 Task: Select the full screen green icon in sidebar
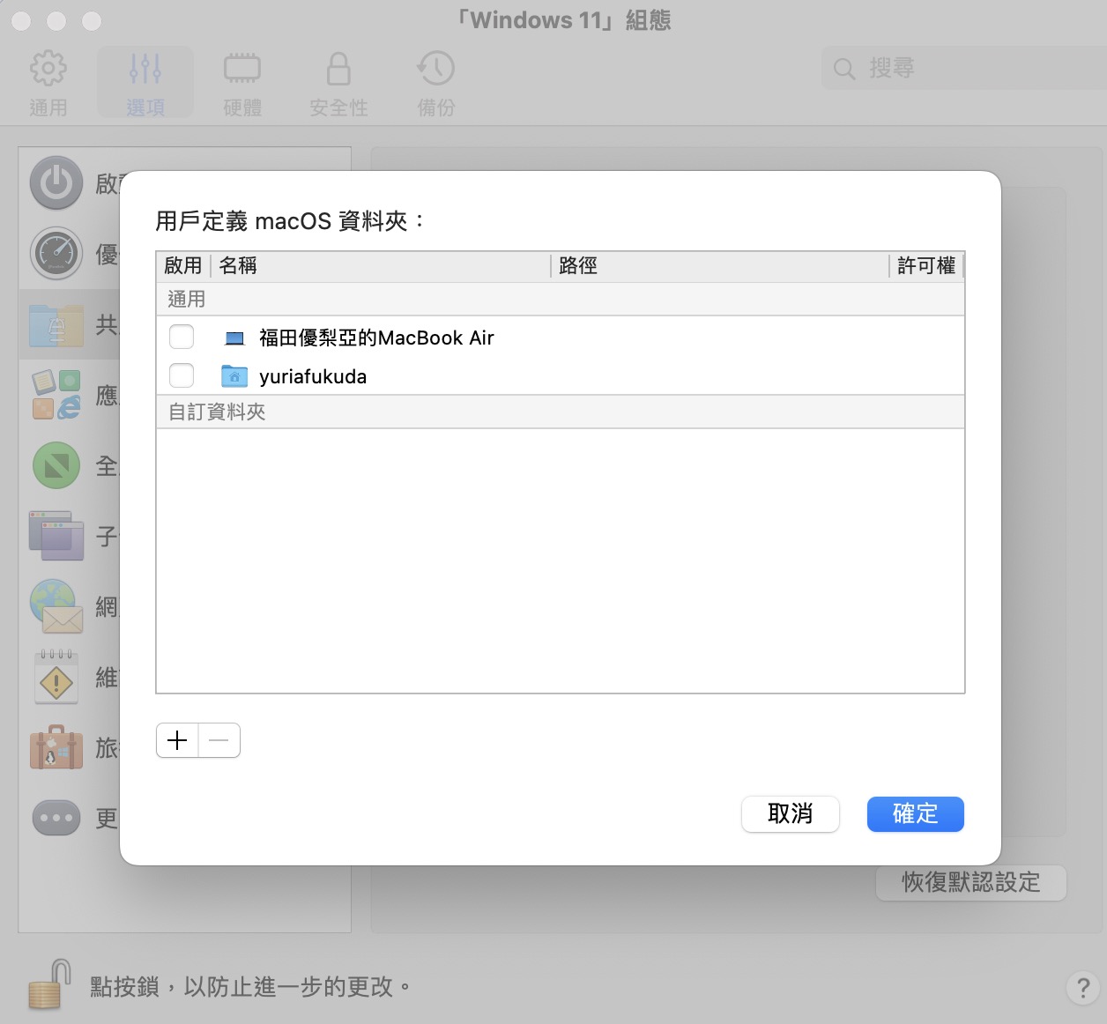click(x=56, y=465)
